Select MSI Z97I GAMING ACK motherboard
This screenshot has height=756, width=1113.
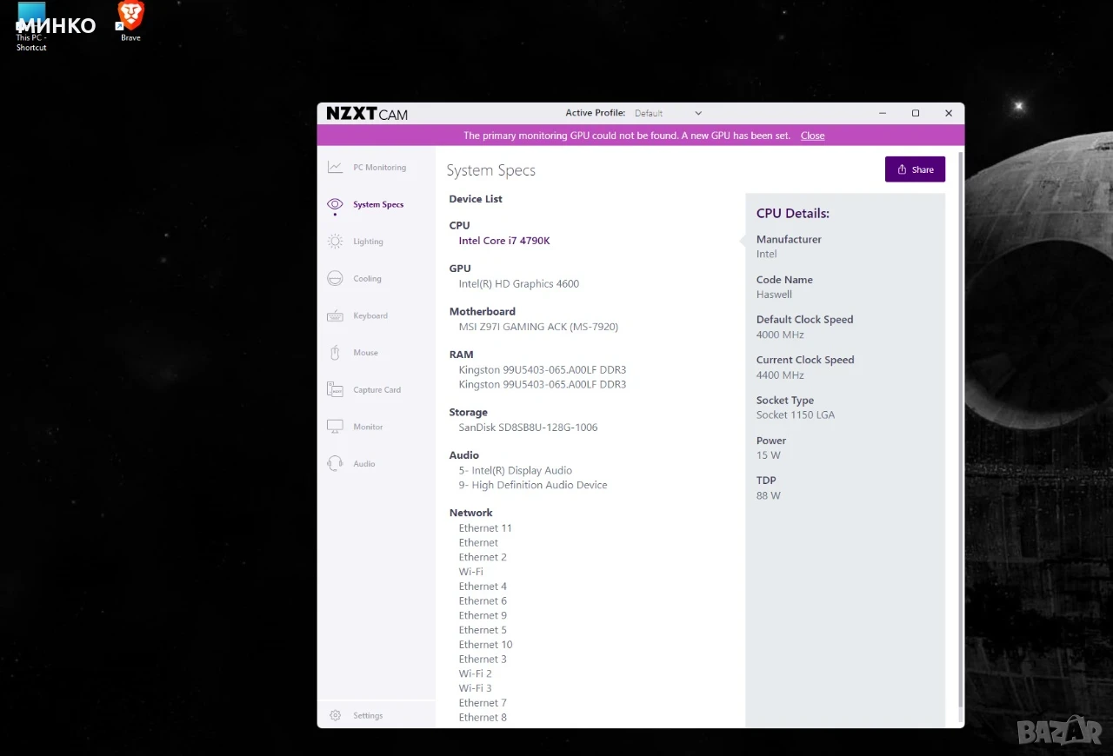coord(538,327)
